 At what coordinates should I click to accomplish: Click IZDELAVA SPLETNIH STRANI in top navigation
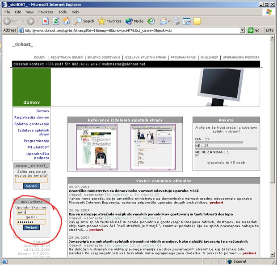145,57
